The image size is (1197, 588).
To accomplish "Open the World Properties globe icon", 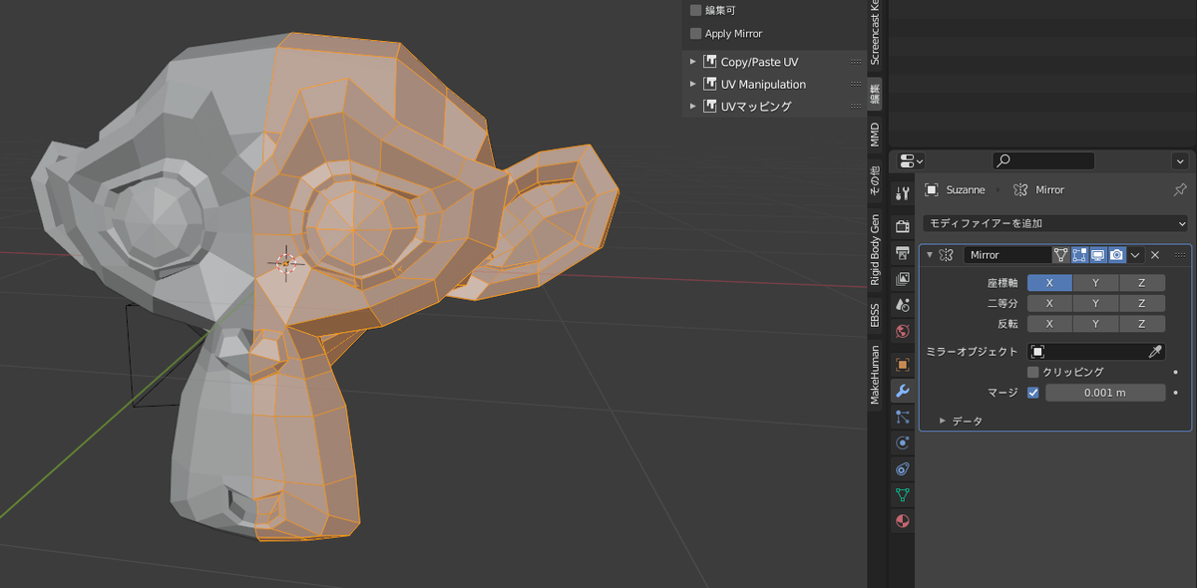I will tap(903, 332).
